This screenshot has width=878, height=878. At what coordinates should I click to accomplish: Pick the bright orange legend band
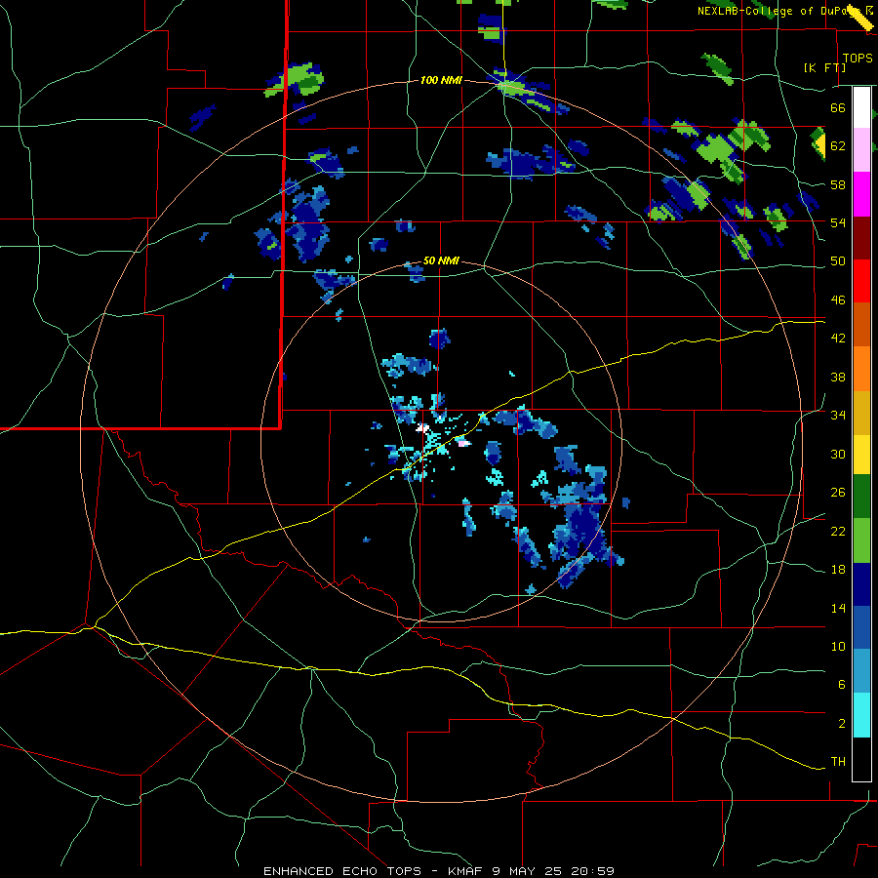click(861, 369)
